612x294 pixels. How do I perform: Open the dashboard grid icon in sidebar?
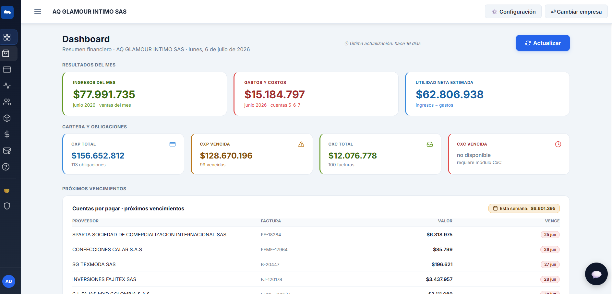pos(7,37)
